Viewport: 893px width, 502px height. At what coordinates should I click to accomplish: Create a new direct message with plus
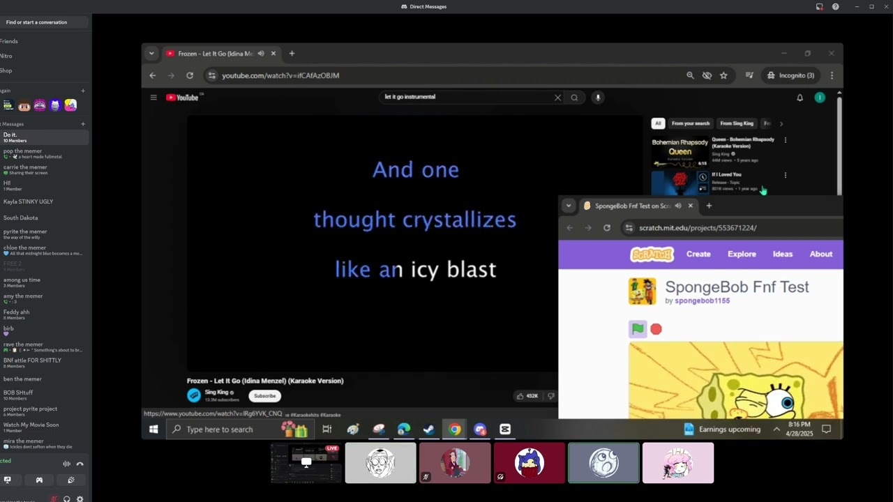pos(83,124)
